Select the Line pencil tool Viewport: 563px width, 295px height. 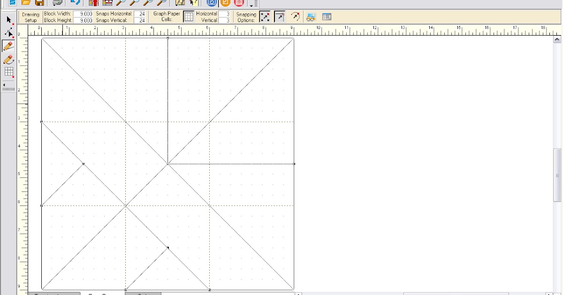click(x=8, y=46)
